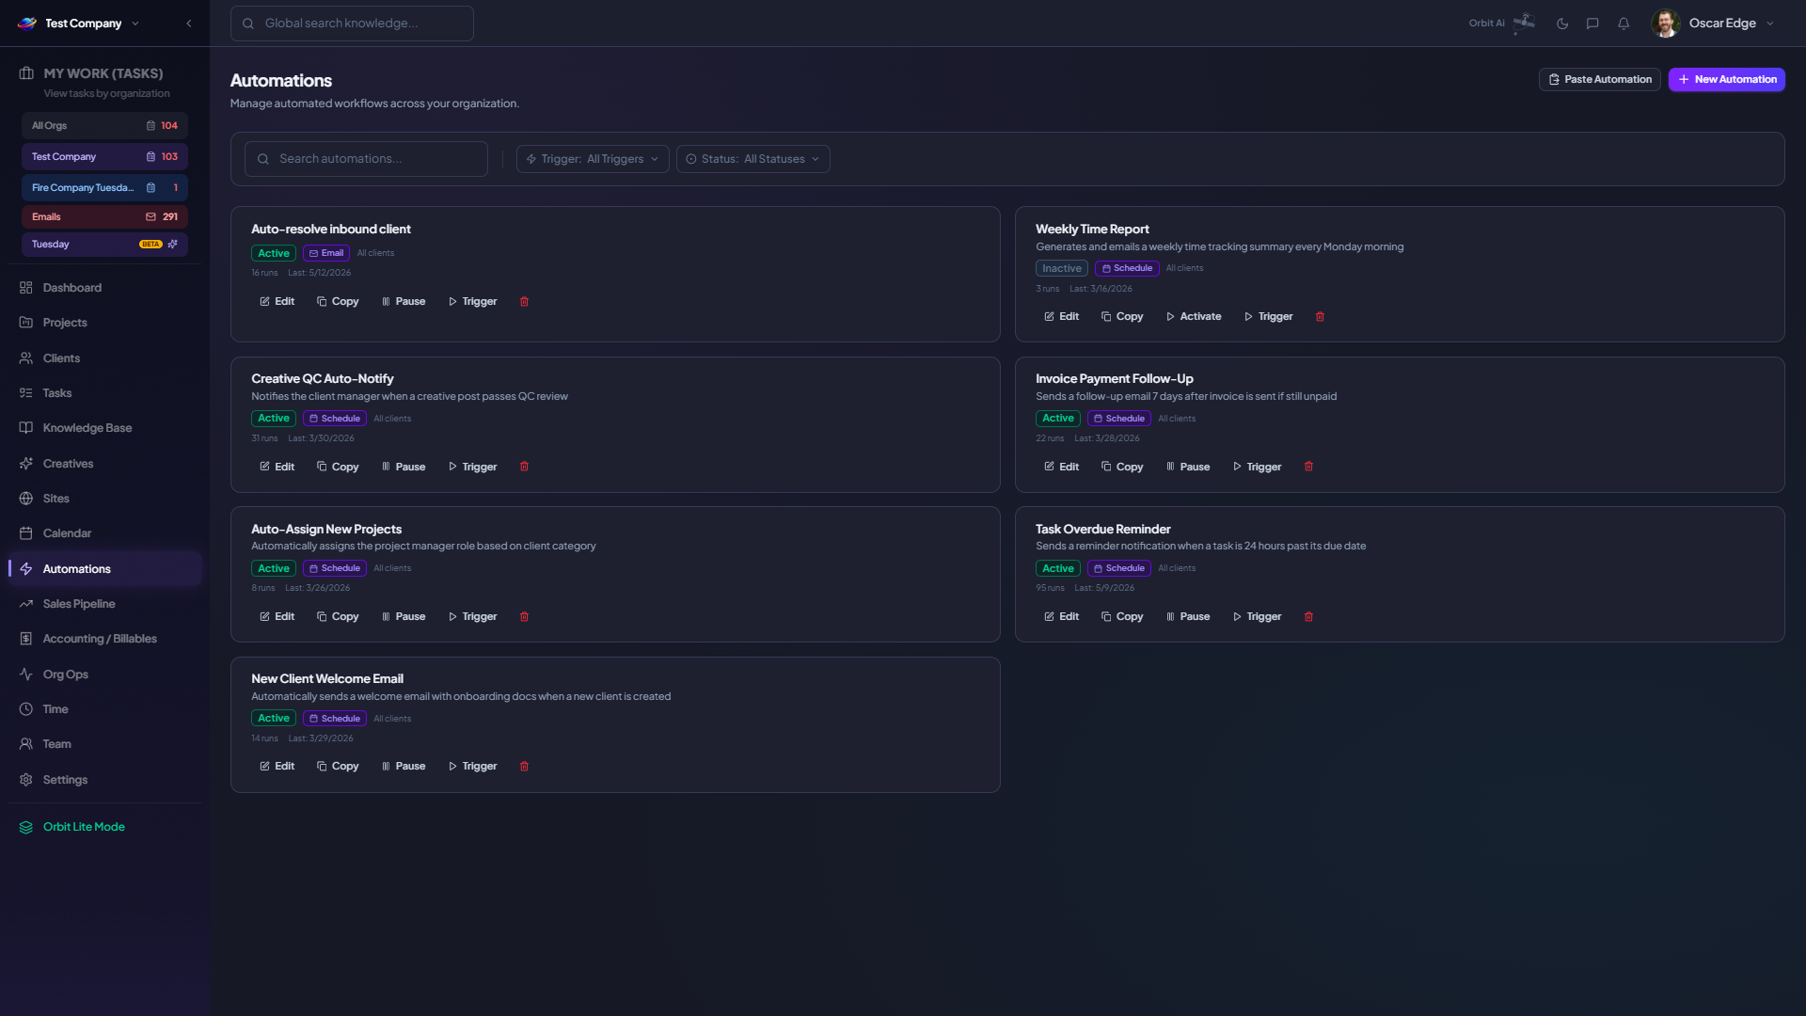Edit the New Client Welcome Email automation
The width and height of the screenshot is (1806, 1016).
coord(277,767)
